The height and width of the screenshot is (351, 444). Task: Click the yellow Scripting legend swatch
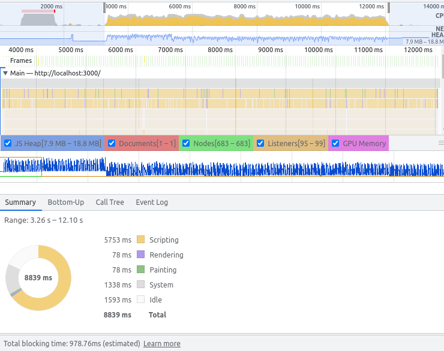141,240
